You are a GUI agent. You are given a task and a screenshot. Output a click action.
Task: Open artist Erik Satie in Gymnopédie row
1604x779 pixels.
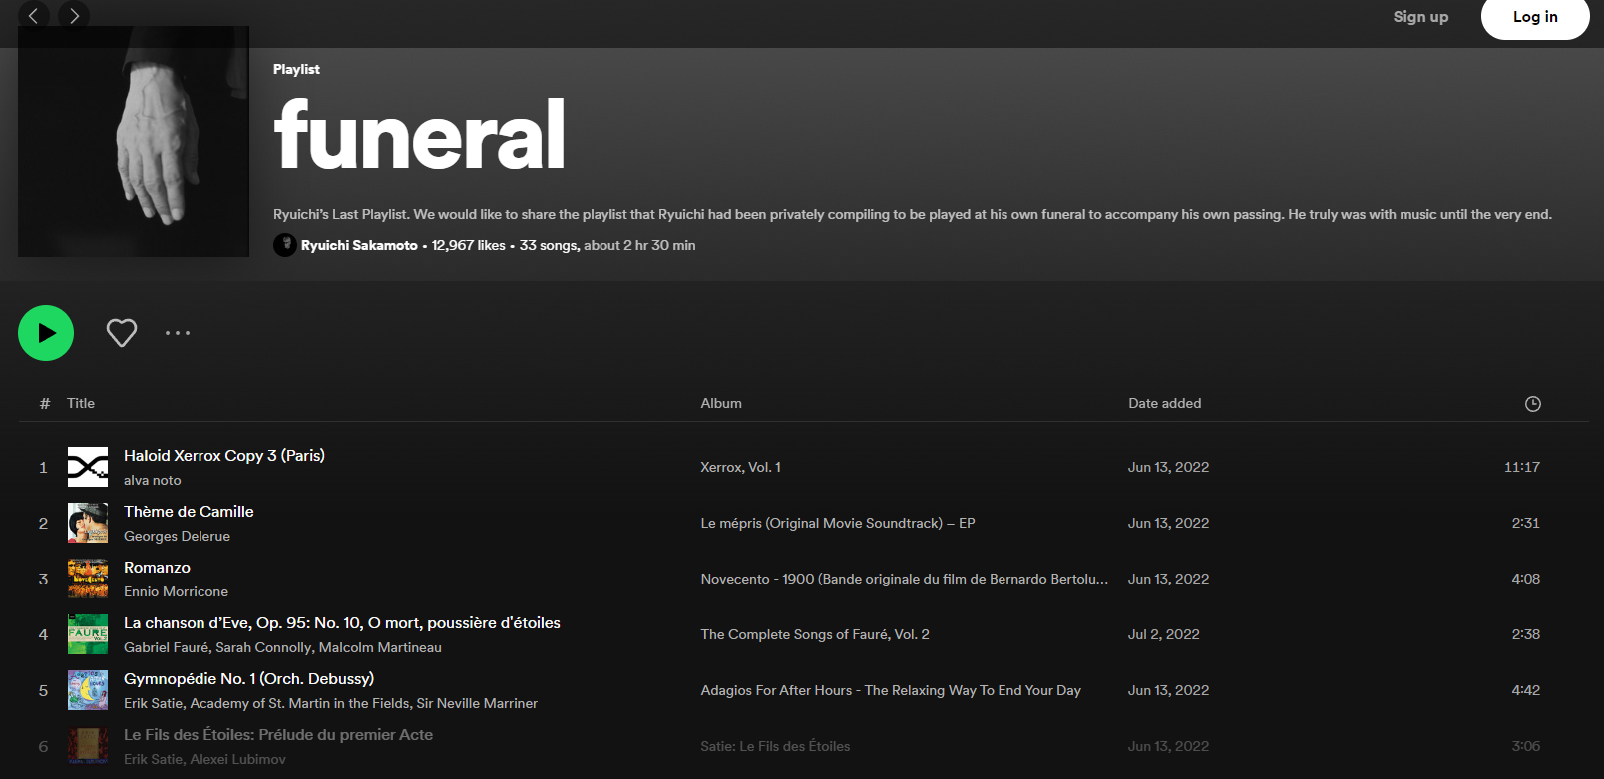tap(153, 703)
